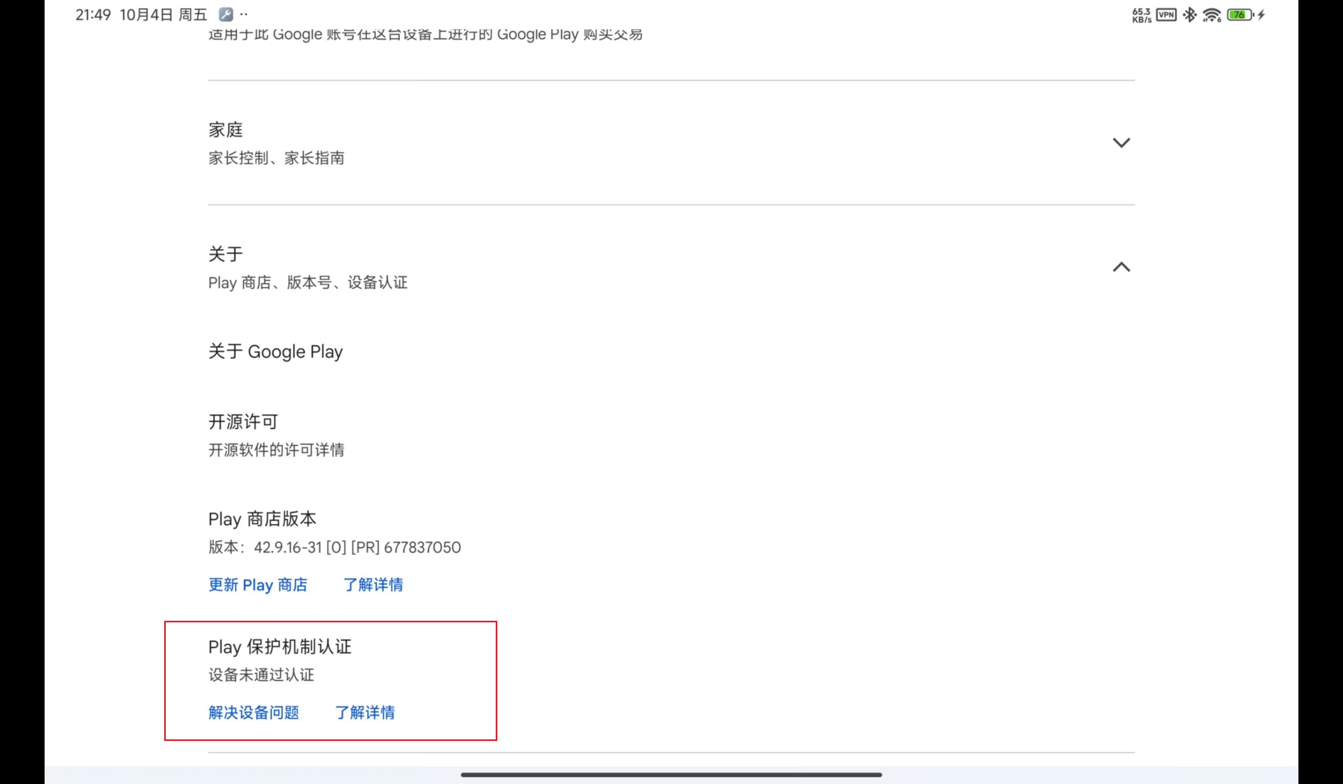The height and width of the screenshot is (784, 1343).
Task: Open the 家庭 settings row
Action: pyautogui.click(x=671, y=143)
